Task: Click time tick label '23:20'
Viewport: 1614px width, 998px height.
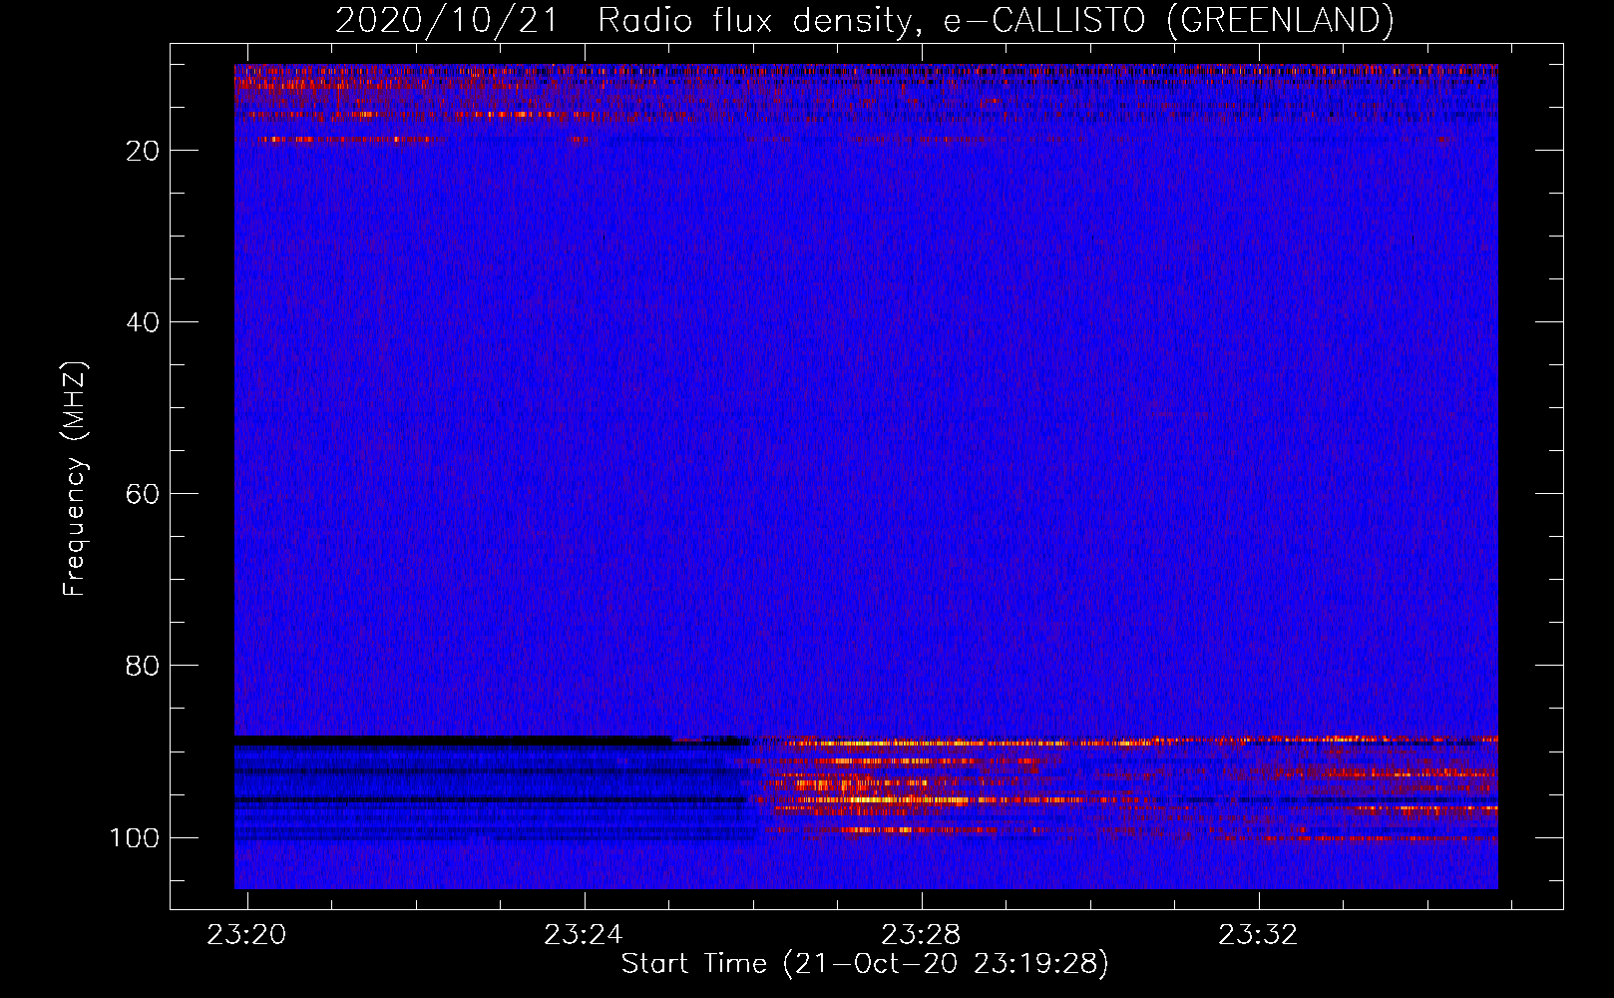Action: coord(246,934)
